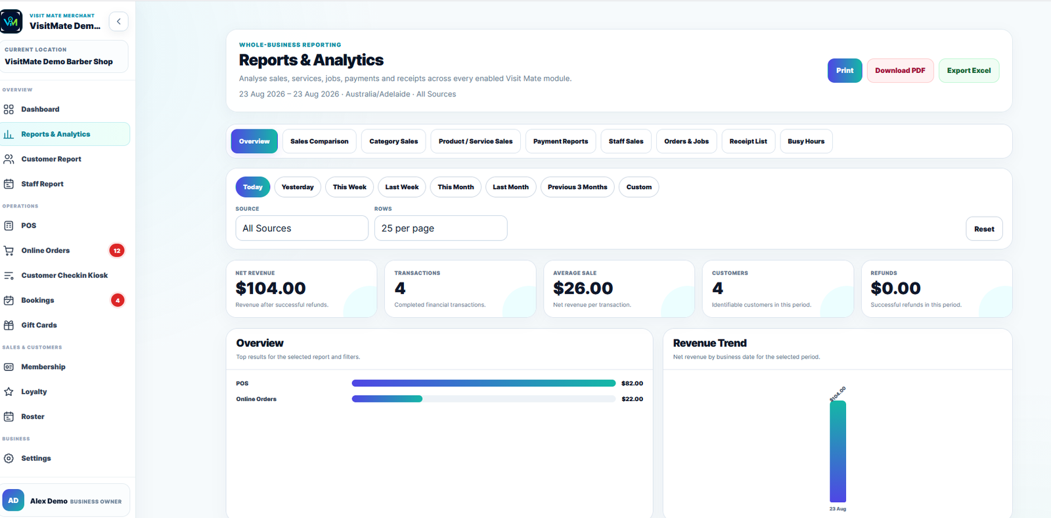Click the Dashboard grid icon
Viewport: 1051px width, 518px height.
pos(9,109)
